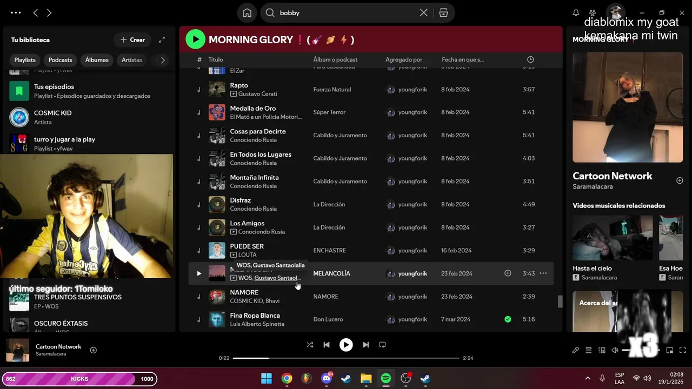Open lyrics with the microphone icon
This screenshot has width=692, height=389.
click(576, 350)
